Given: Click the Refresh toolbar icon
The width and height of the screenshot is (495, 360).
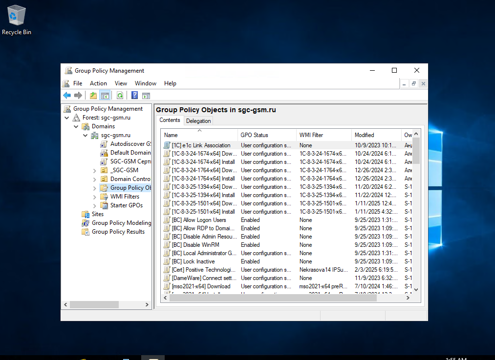Looking at the screenshot, I should [120, 95].
